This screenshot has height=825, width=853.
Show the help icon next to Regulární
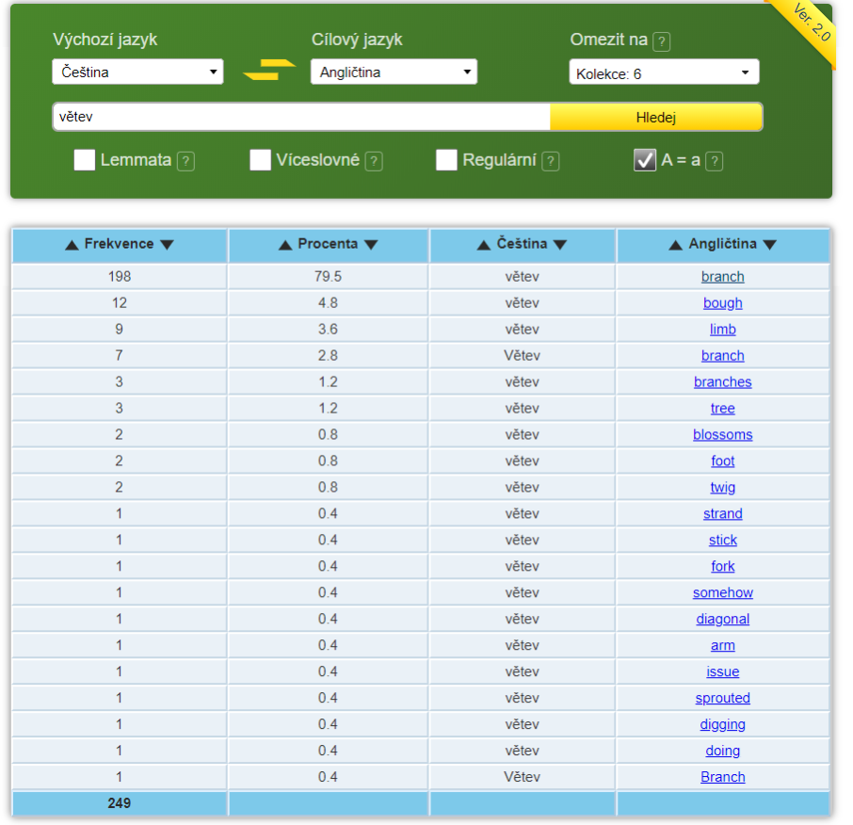pos(550,161)
